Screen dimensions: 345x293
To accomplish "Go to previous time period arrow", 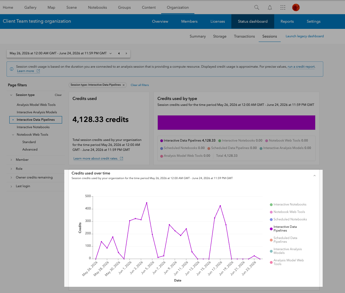I will pos(119,53).
